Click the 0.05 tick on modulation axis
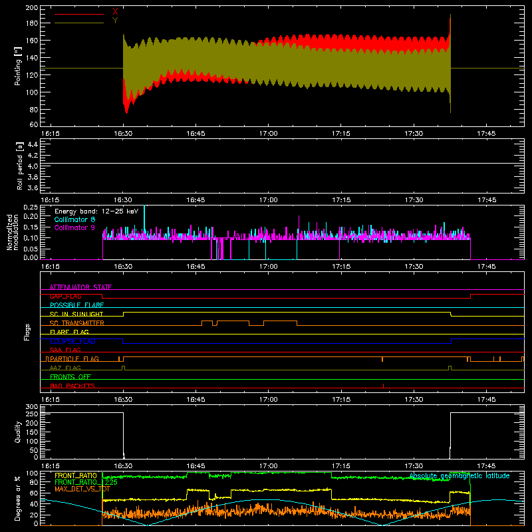The image size is (532, 532). pos(31,249)
